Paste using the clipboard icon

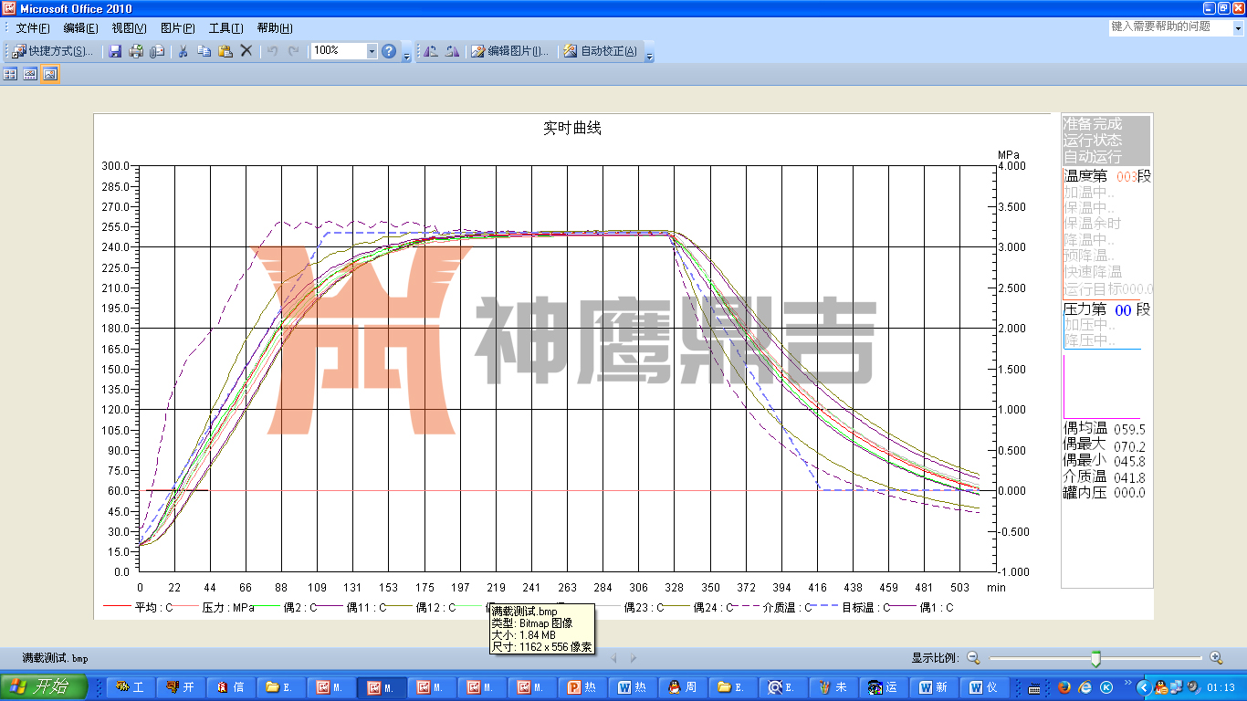point(225,51)
